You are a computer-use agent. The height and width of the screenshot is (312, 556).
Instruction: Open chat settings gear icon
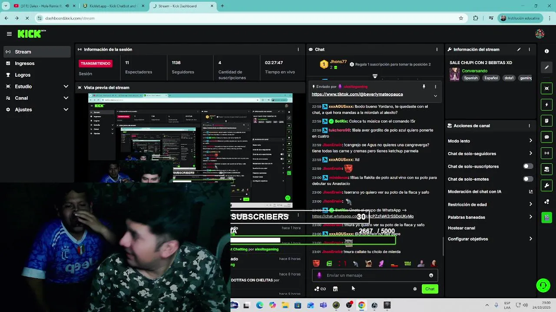pos(415,289)
